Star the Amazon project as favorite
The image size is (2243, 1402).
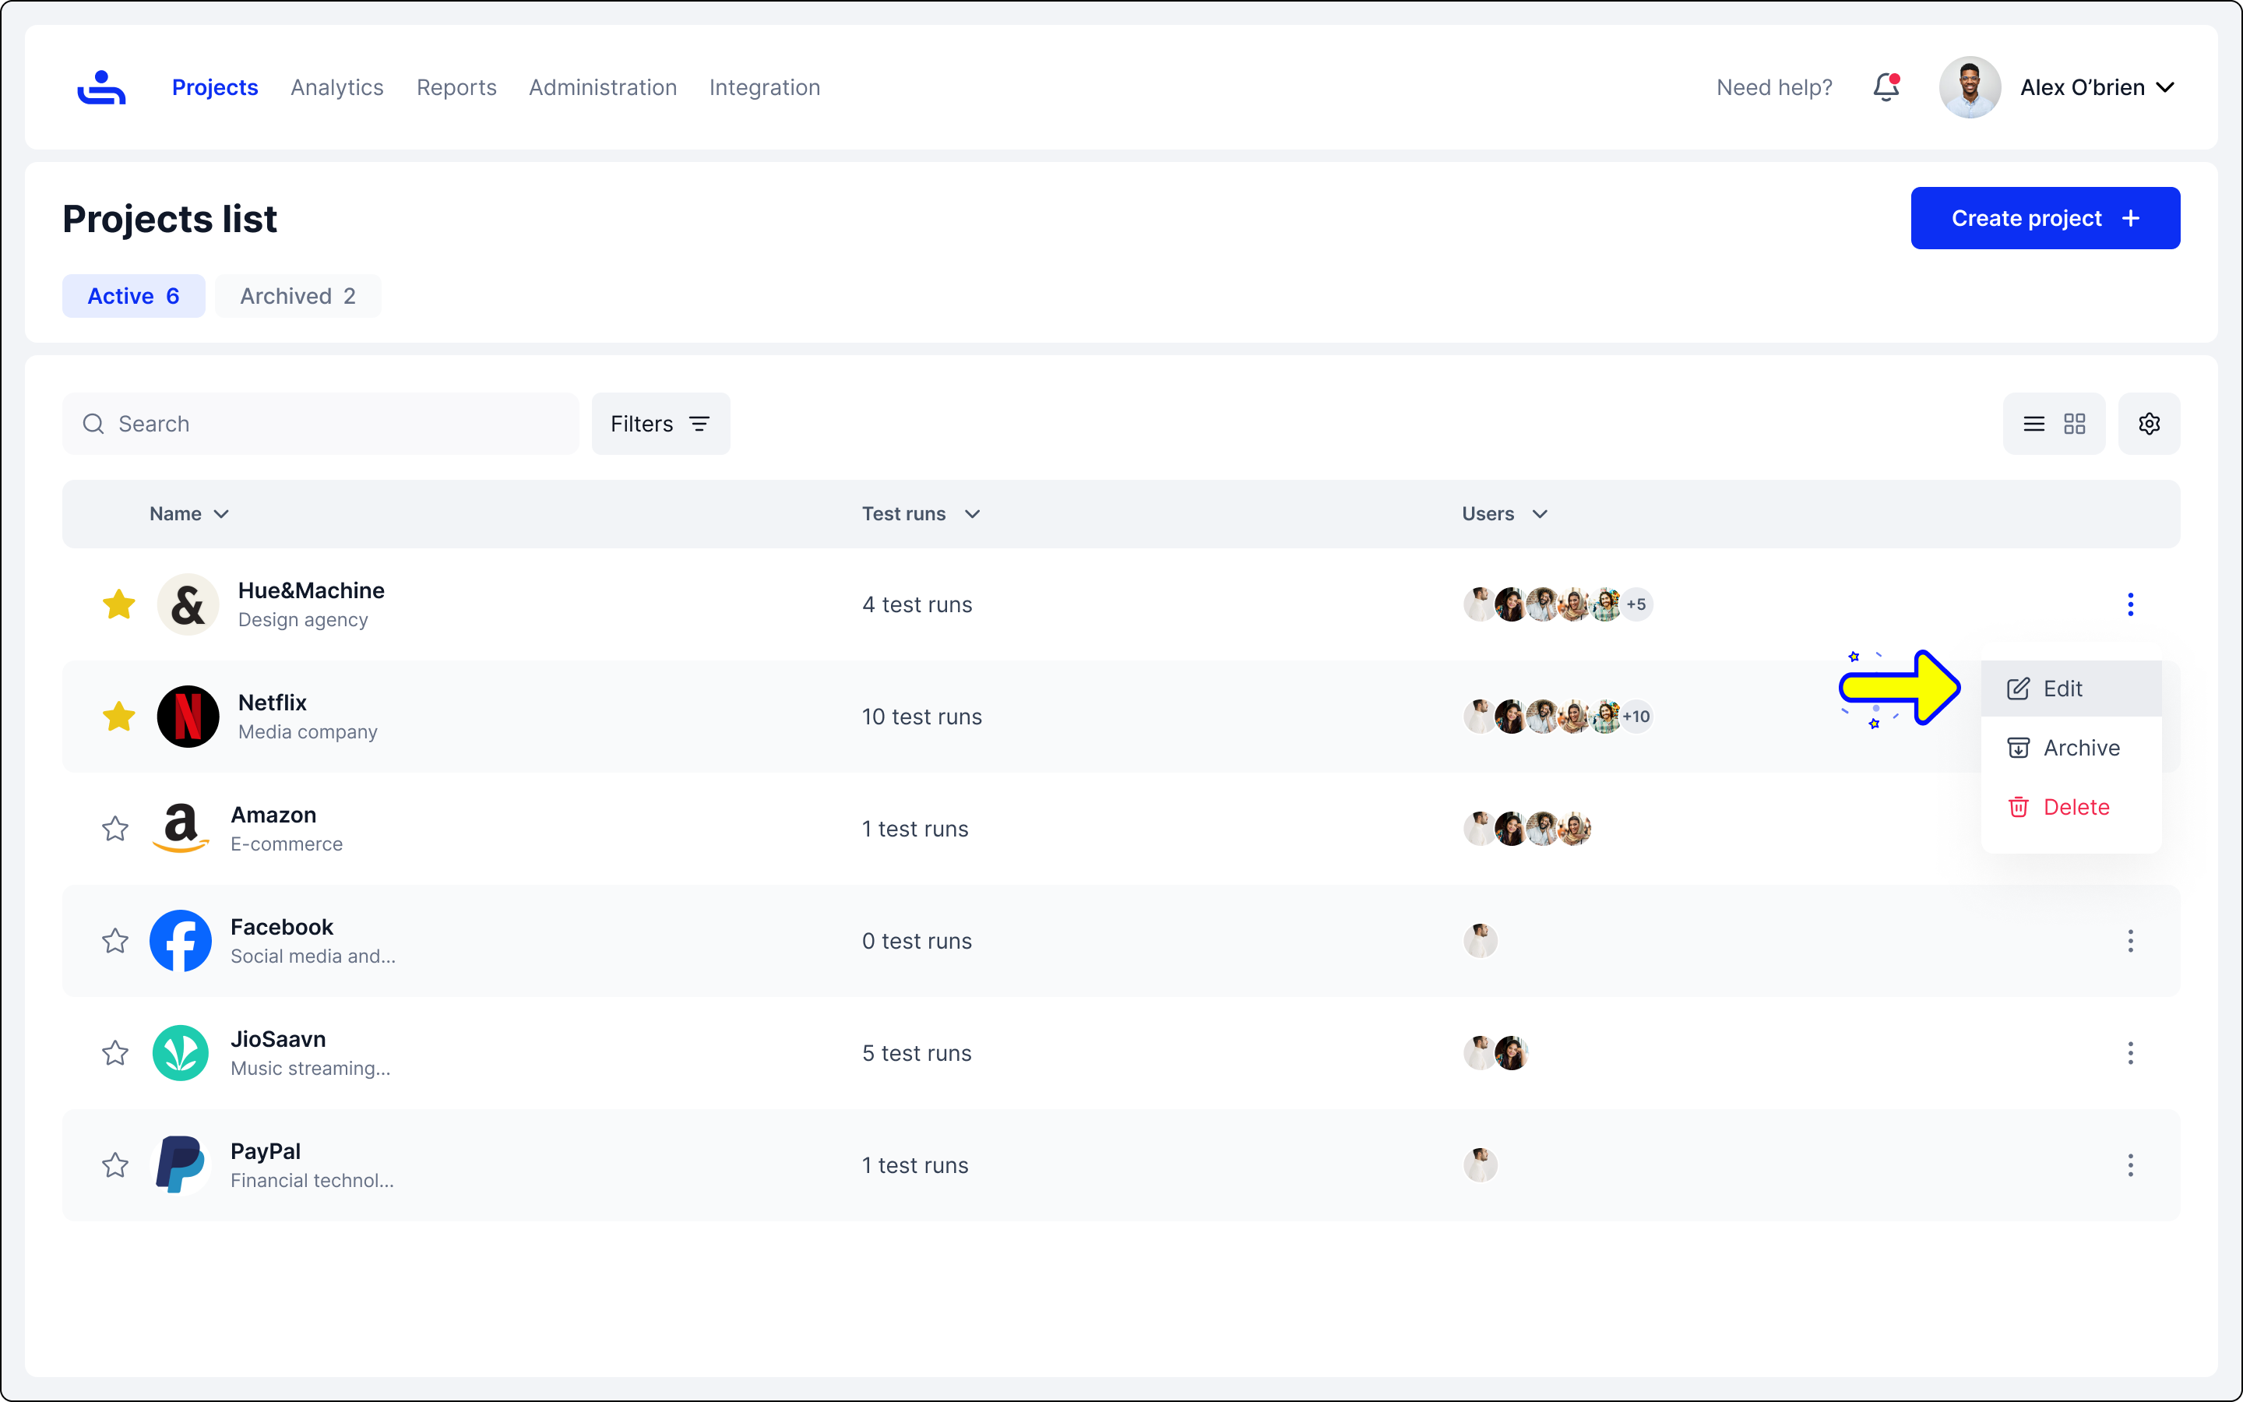115,829
